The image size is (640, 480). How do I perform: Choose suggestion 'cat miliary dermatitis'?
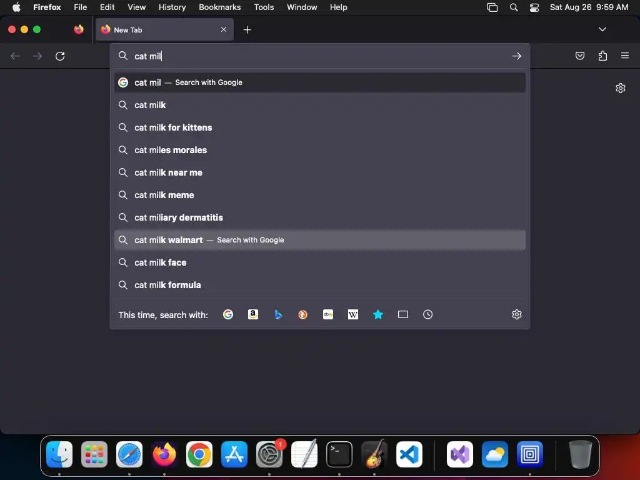(x=320, y=217)
